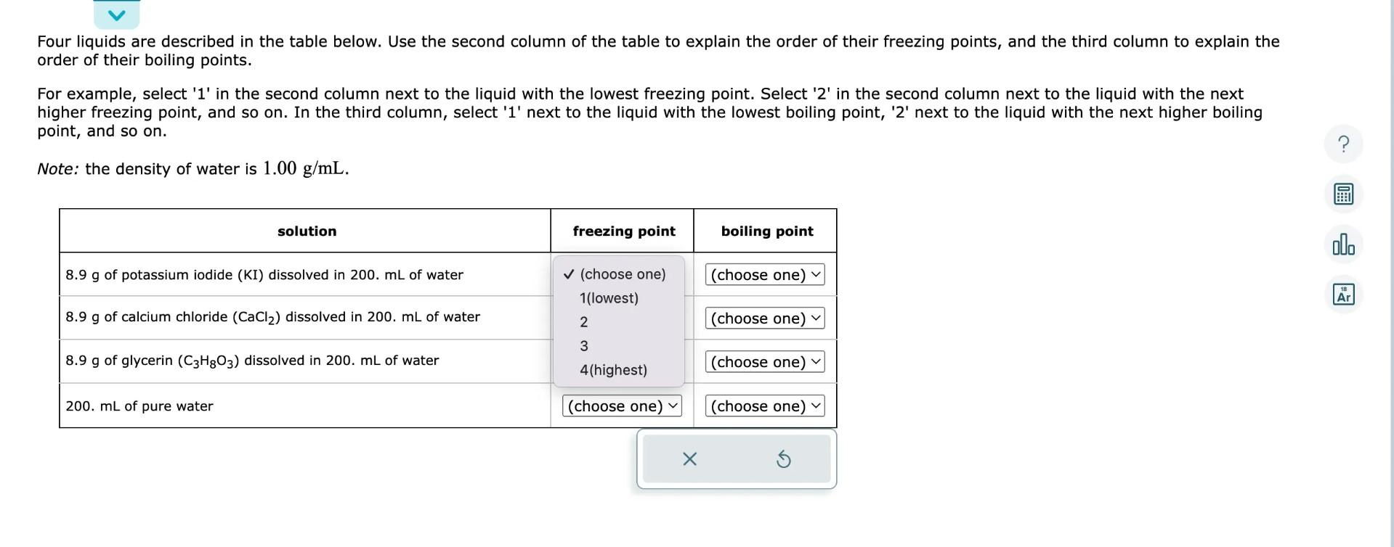
Task: Open freezing point dropdown for pure water
Action: (x=620, y=406)
